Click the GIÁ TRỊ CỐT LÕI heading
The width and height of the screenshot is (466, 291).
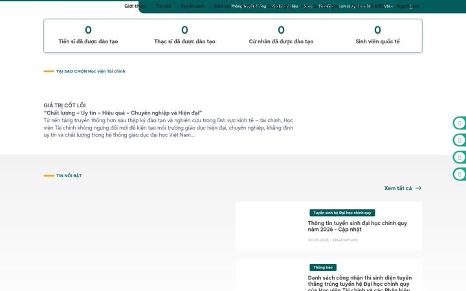coord(65,105)
